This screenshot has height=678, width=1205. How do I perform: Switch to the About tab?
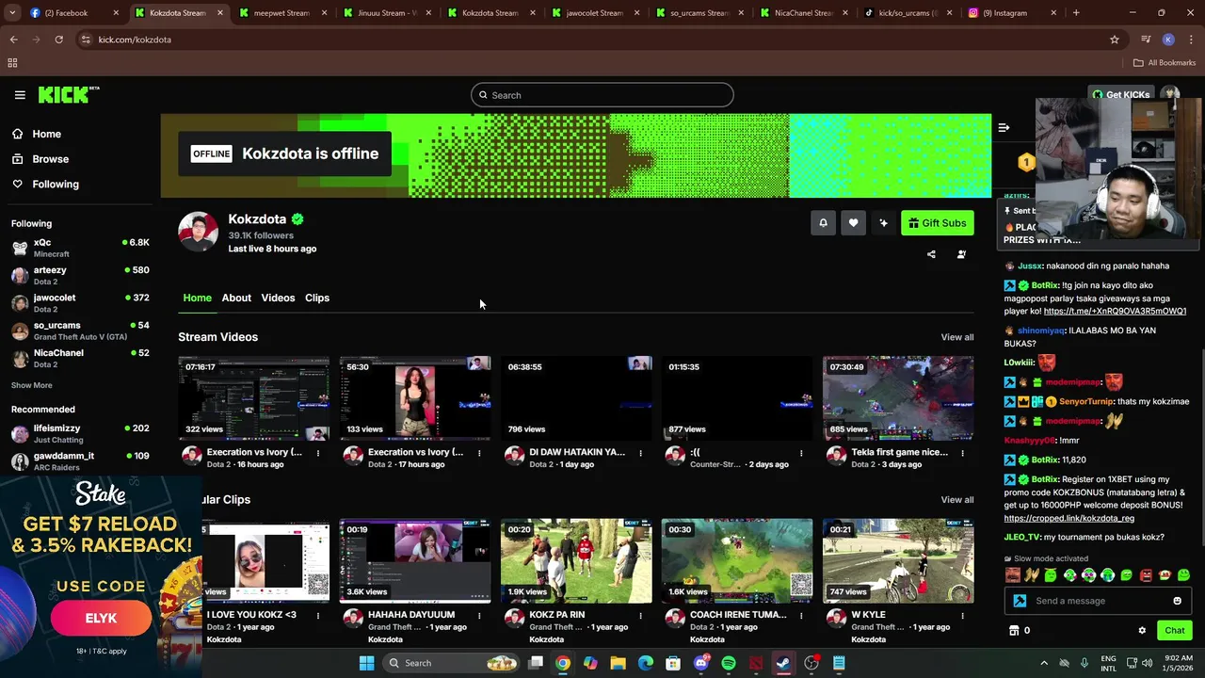coord(236,298)
